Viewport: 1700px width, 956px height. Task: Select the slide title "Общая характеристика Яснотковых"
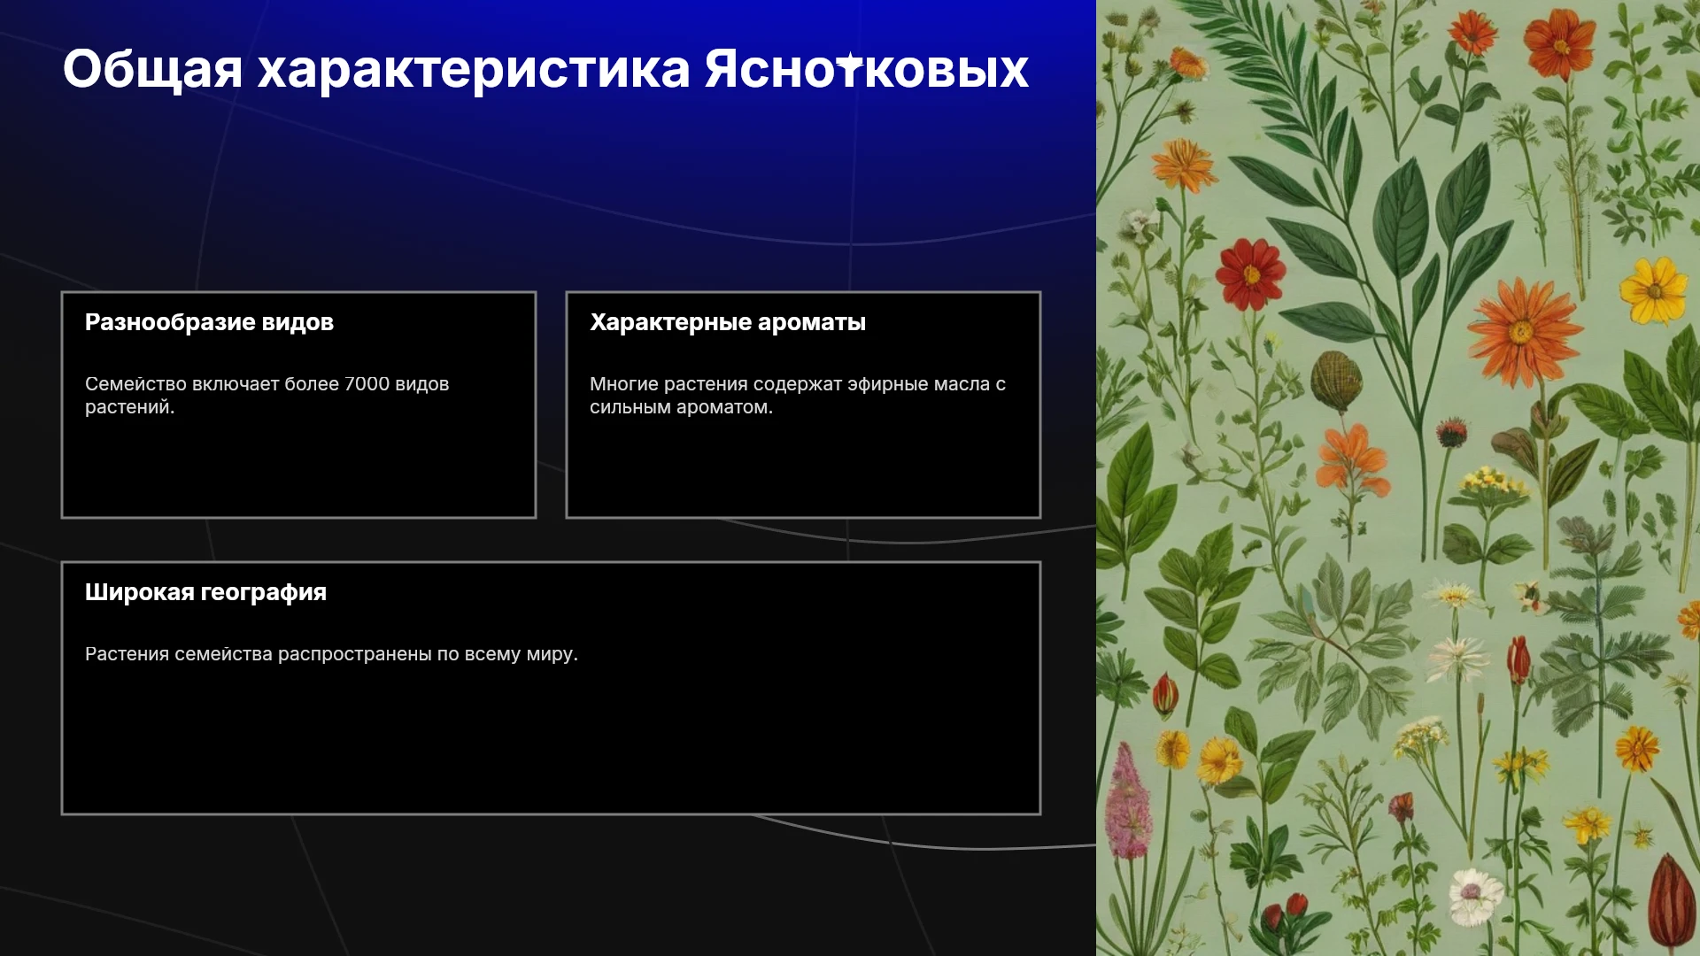[545, 69]
